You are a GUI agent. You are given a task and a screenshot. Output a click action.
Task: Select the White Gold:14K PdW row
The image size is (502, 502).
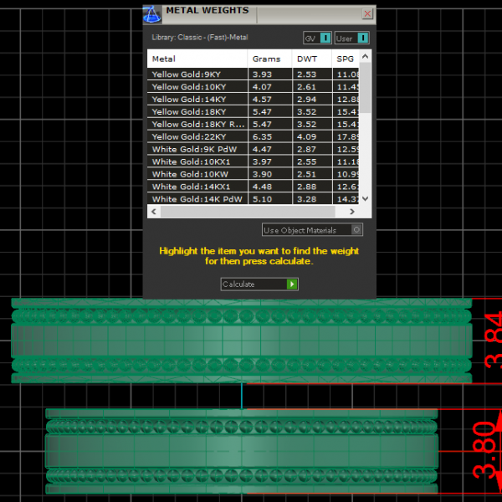[197, 199]
